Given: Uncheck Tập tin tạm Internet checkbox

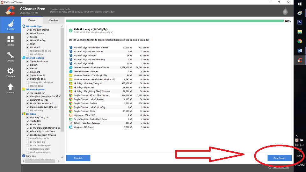Looking at the screenshot, I should click(27, 61).
